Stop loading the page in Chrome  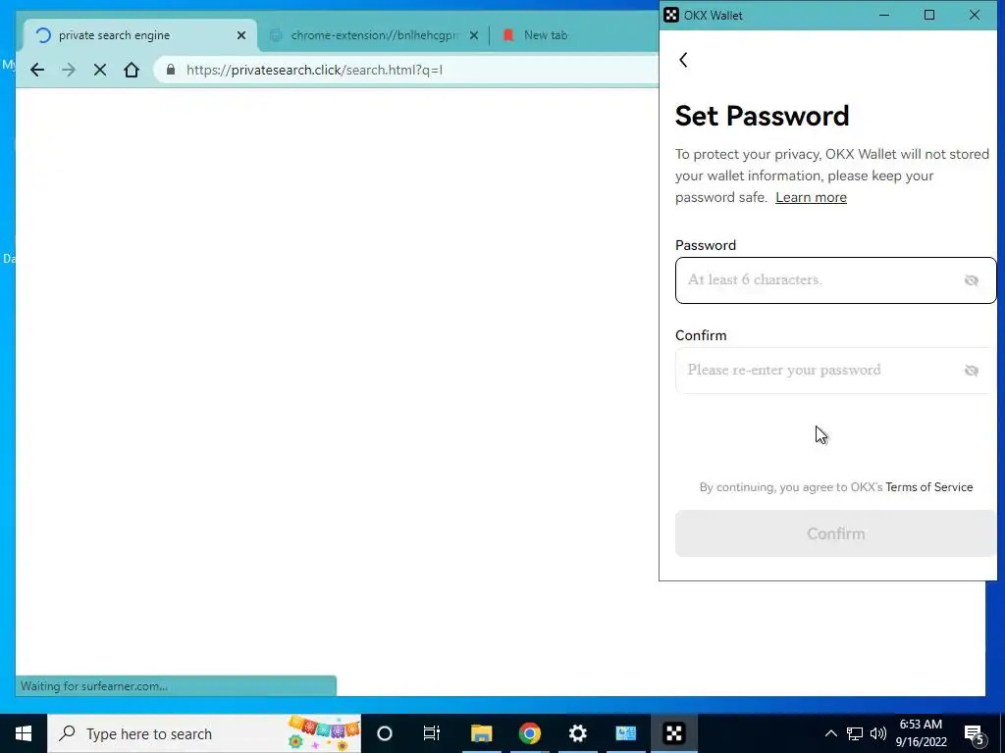[x=99, y=70]
